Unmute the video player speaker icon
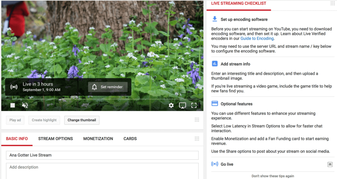 25,105
